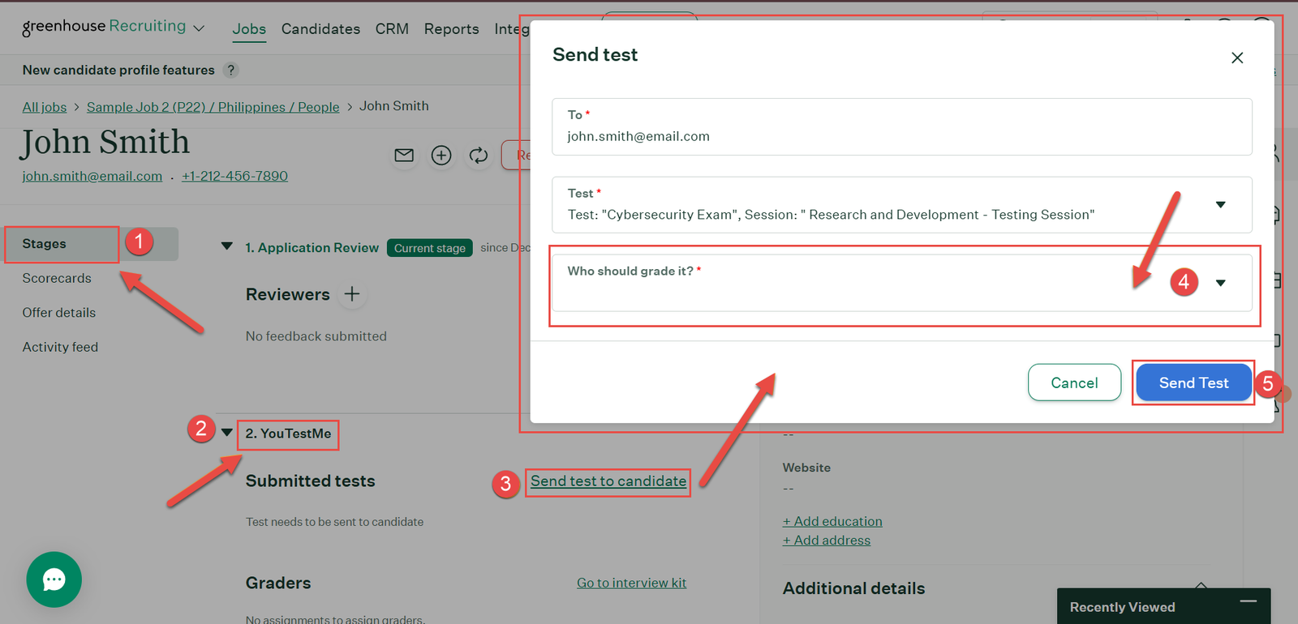Click the email envelope icon
This screenshot has height=624, width=1298.
404,155
